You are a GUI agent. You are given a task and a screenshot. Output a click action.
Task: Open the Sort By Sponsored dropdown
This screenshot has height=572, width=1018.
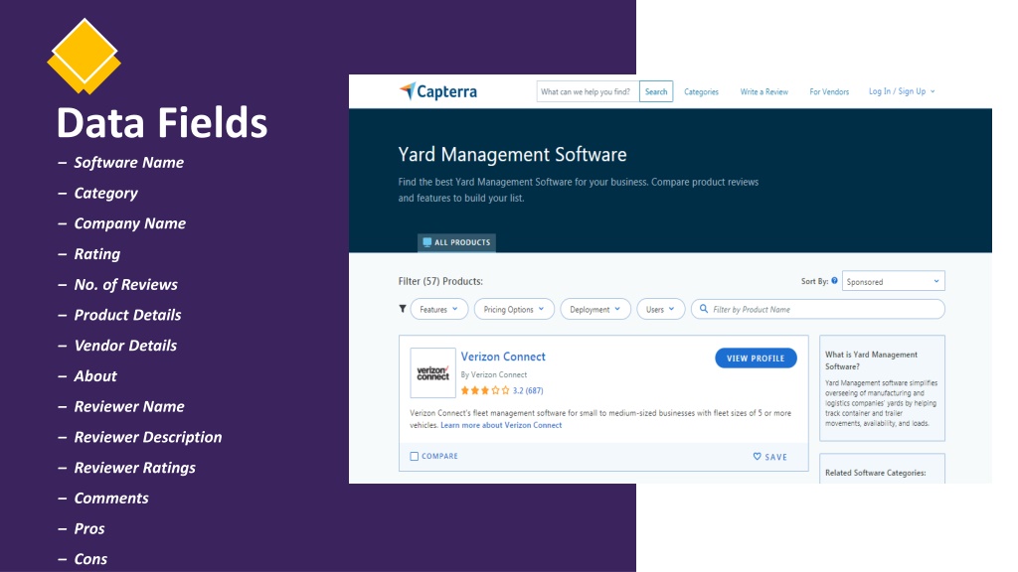(894, 281)
